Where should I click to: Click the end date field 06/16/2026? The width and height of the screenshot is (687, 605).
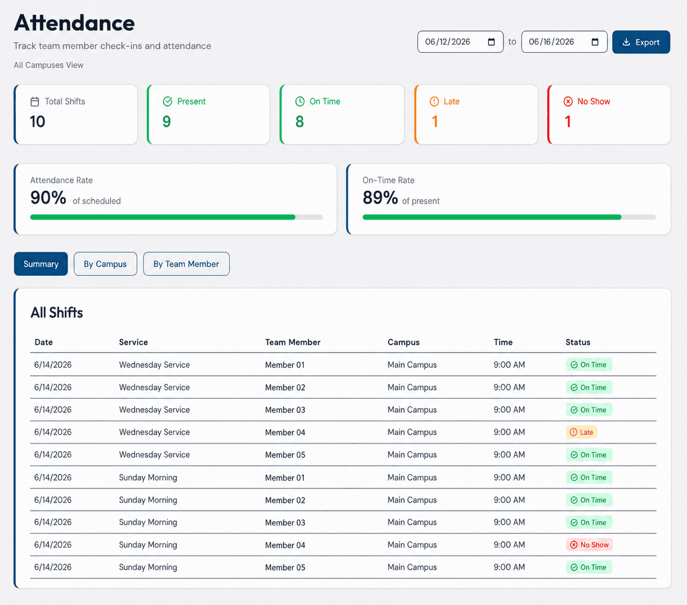(564, 42)
